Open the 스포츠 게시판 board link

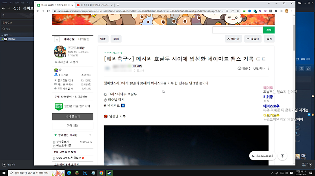[x=113, y=53]
